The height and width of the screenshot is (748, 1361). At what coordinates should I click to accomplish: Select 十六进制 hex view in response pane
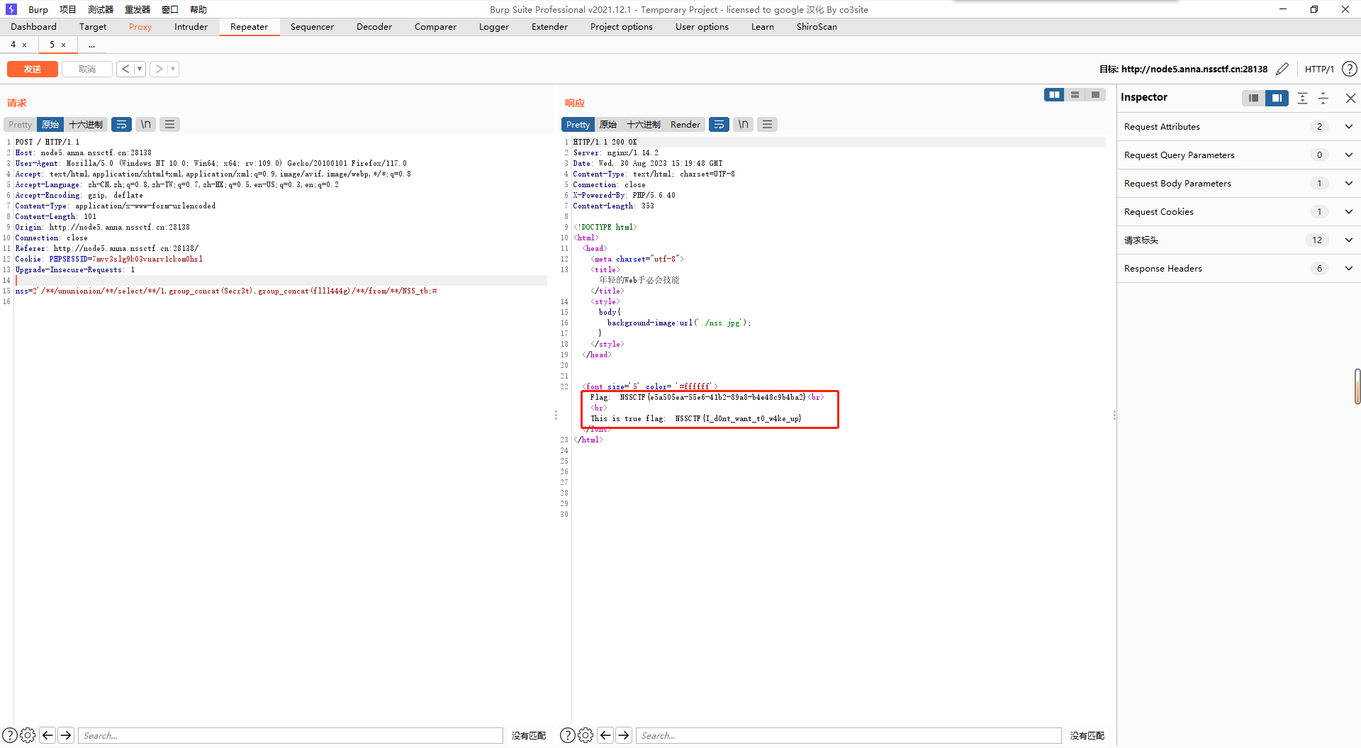tap(643, 125)
